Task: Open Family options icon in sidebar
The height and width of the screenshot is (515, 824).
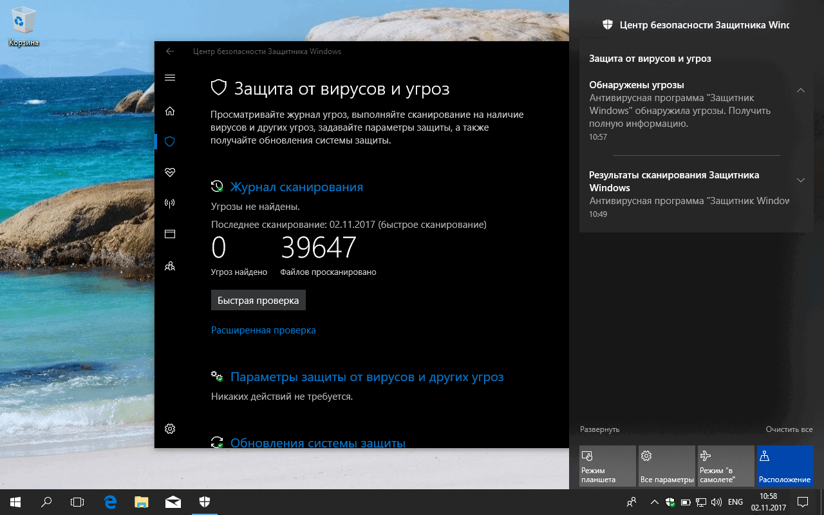Action: [169, 265]
